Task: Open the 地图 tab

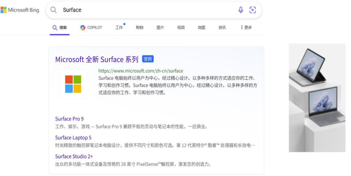Action: tap(201, 27)
